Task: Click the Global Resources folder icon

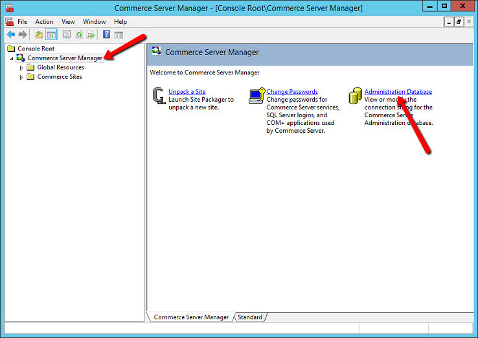Action: pyautogui.click(x=30, y=67)
